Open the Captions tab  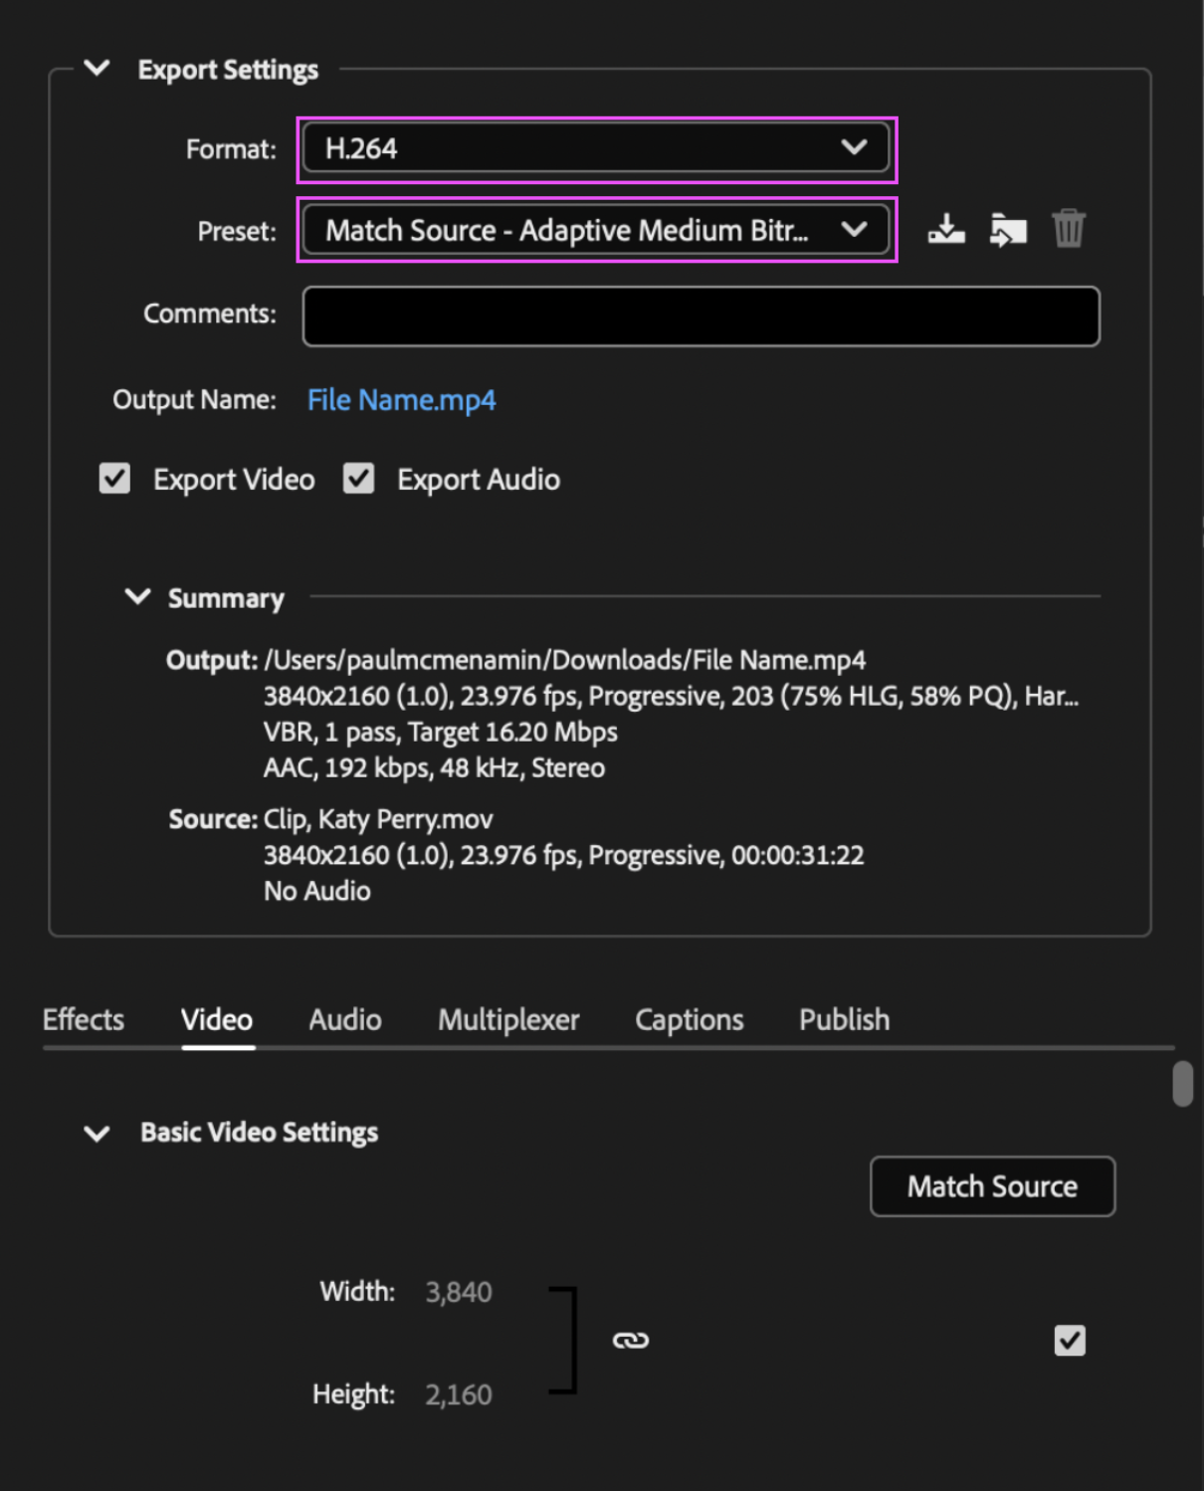[689, 1019]
